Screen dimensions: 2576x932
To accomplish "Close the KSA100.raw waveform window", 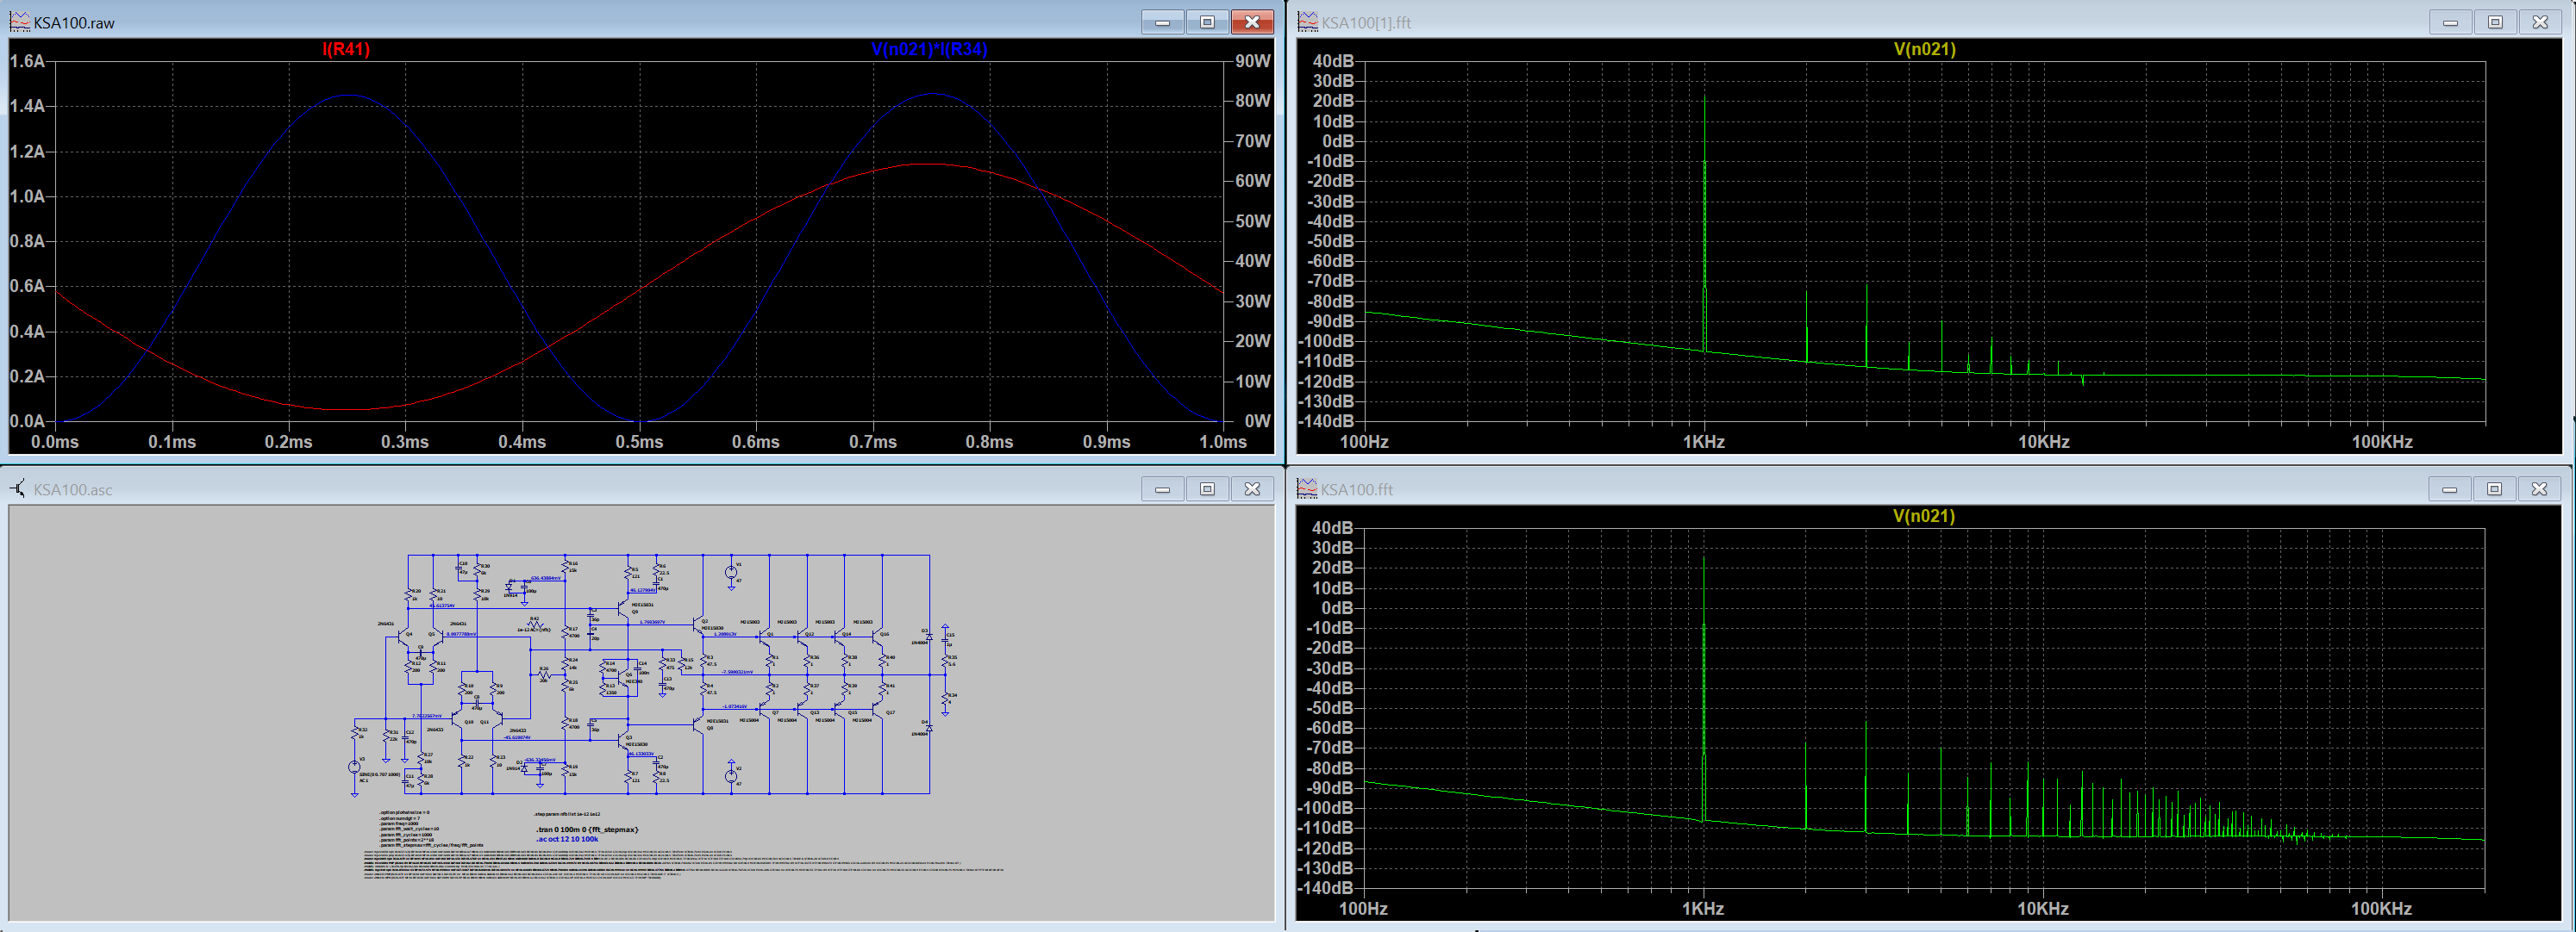I will click(x=1251, y=22).
